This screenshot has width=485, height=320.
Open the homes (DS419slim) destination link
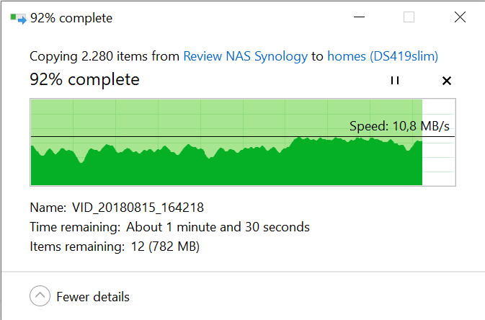point(383,56)
